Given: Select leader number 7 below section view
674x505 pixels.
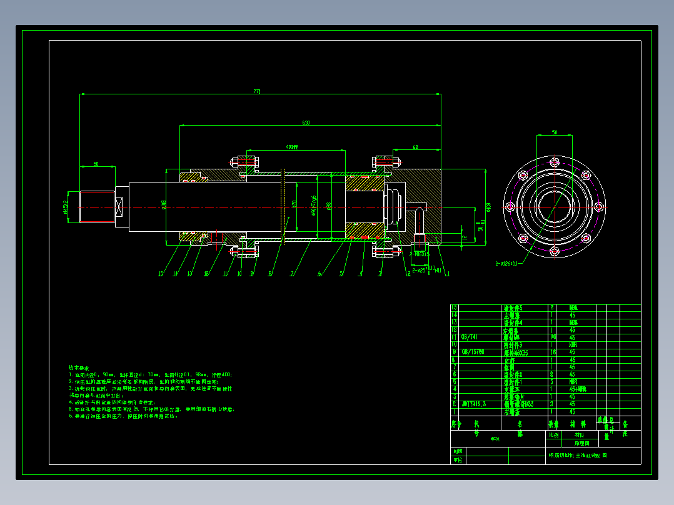Looking at the screenshot, I should pyautogui.click(x=293, y=274).
